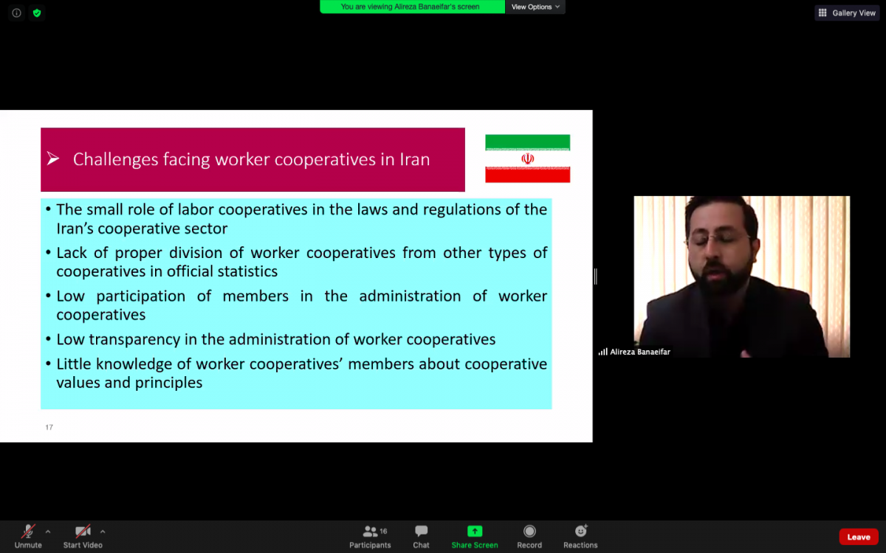
Task: Click the green Share Screen icon
Action: (475, 531)
